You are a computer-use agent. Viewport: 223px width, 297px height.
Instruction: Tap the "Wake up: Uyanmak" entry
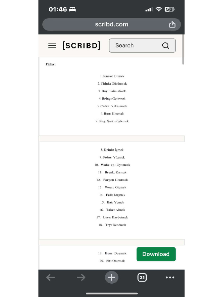(x=112, y=165)
